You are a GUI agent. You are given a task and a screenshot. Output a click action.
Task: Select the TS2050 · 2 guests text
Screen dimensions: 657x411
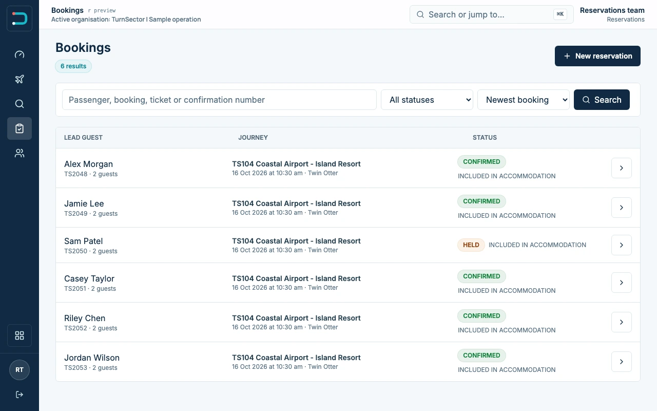91,251
